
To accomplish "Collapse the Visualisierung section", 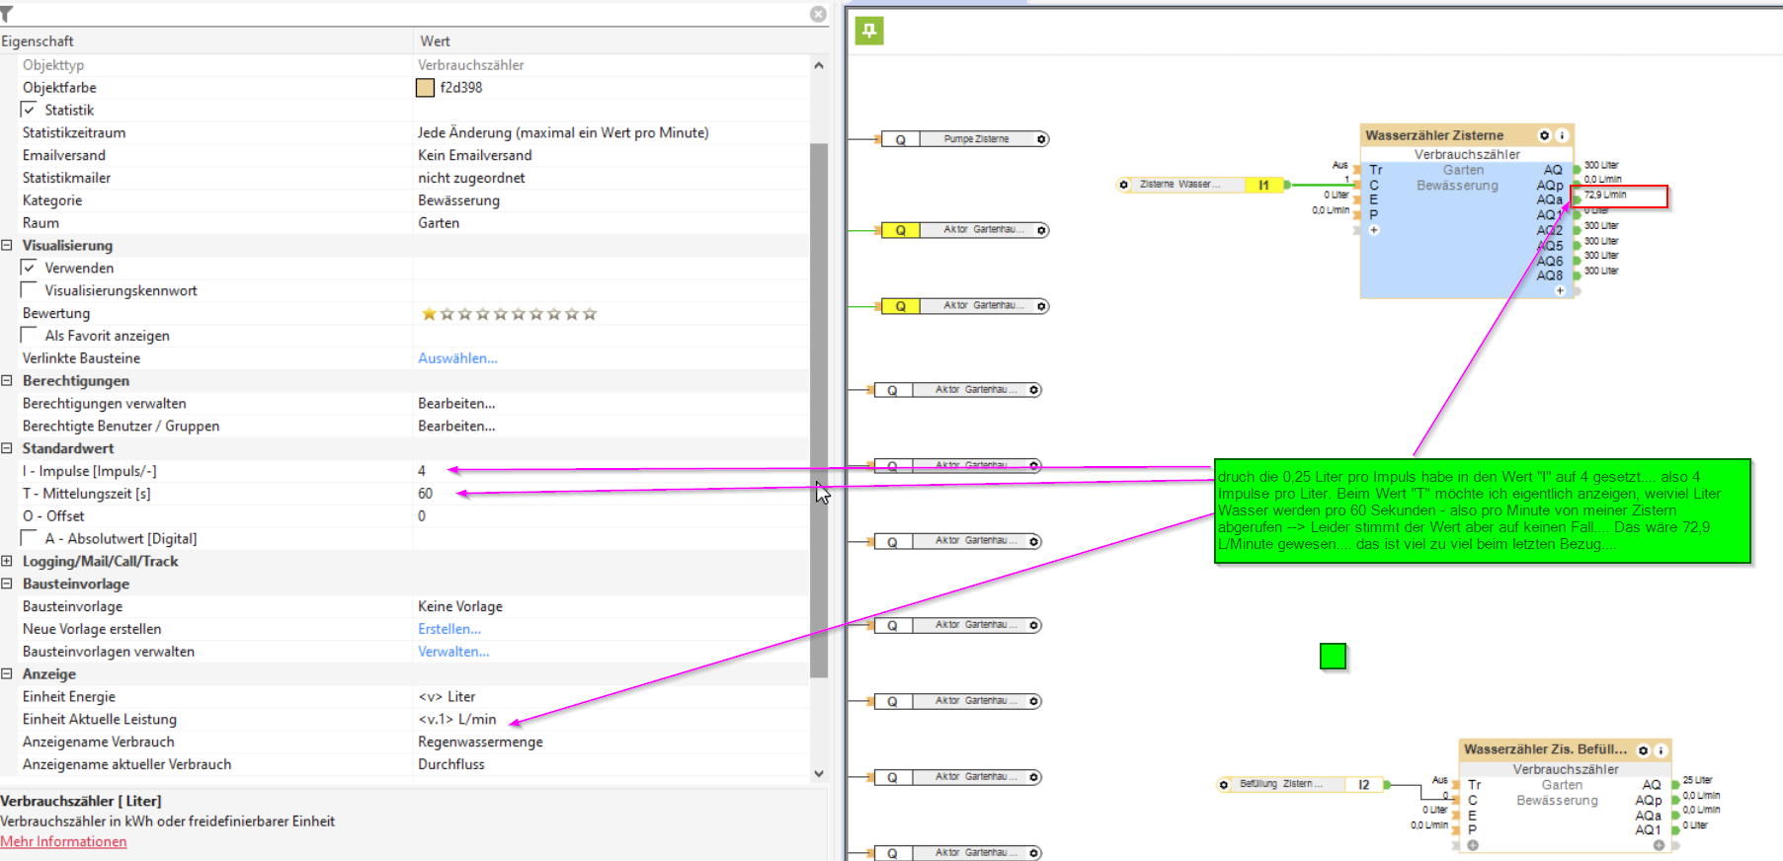I will (x=7, y=245).
